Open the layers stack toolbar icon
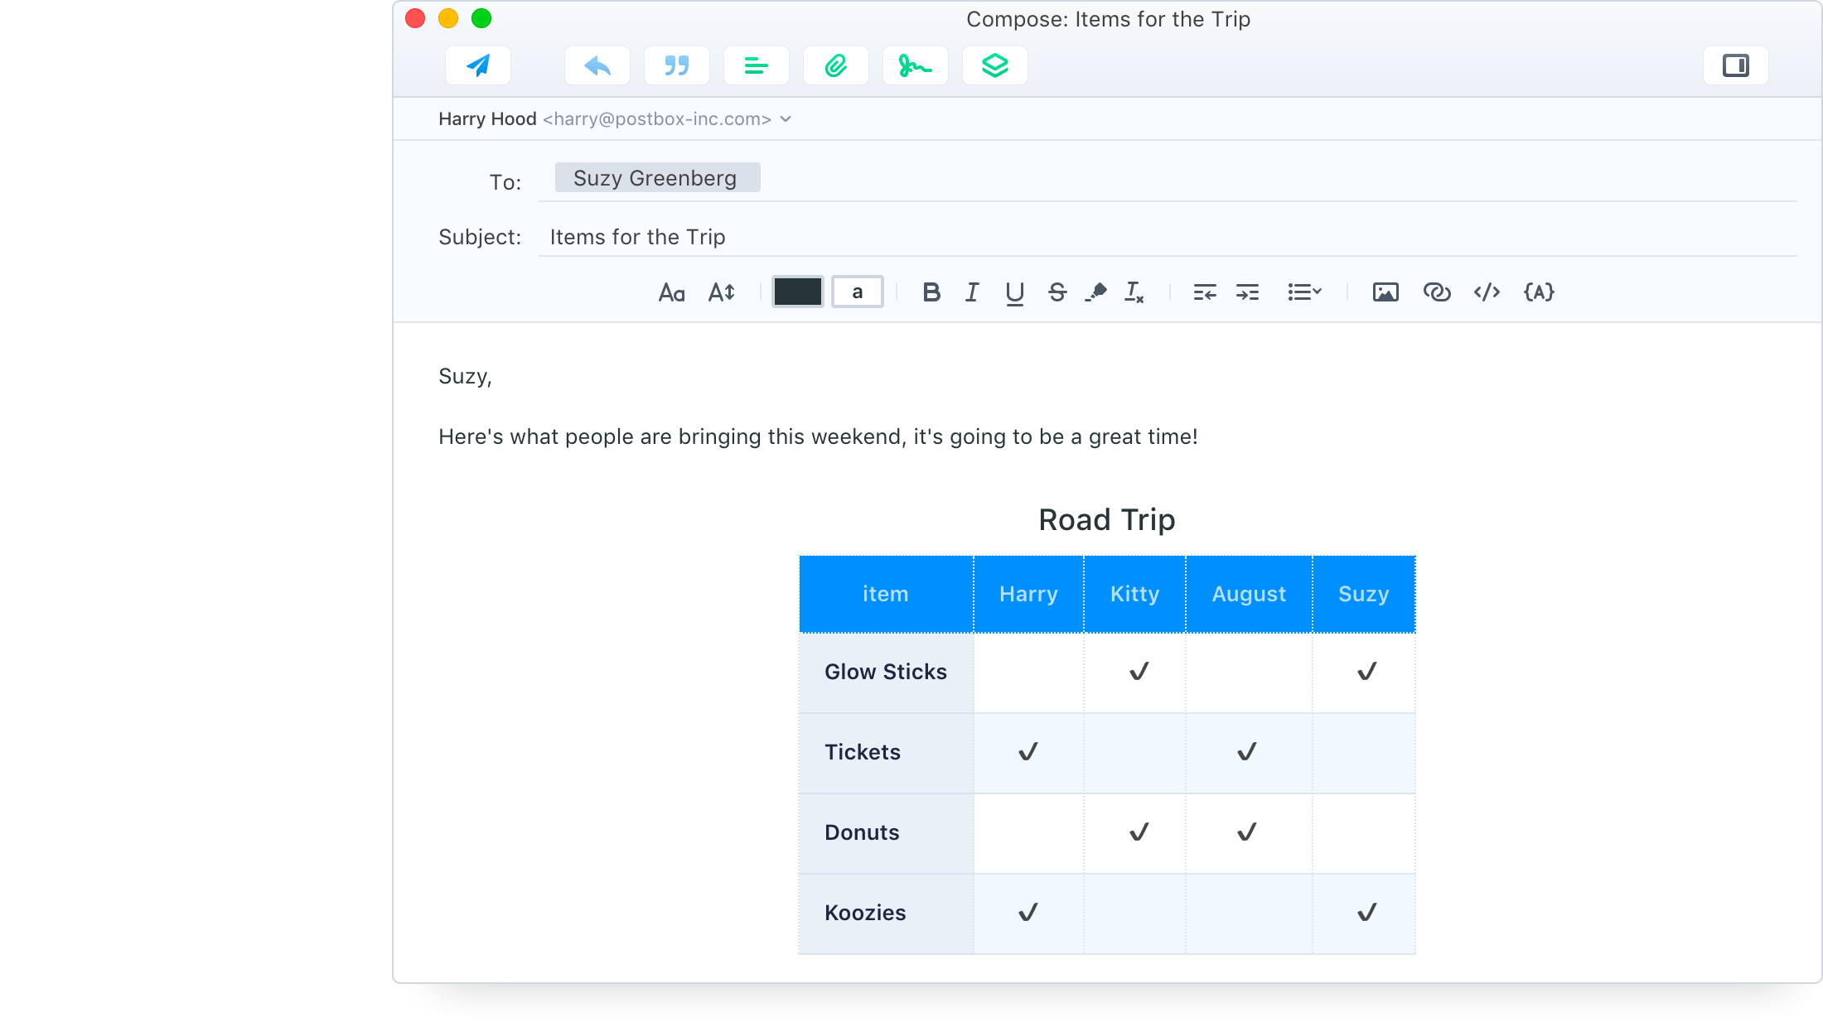Viewport: 1823px width, 1027px height. click(x=995, y=65)
